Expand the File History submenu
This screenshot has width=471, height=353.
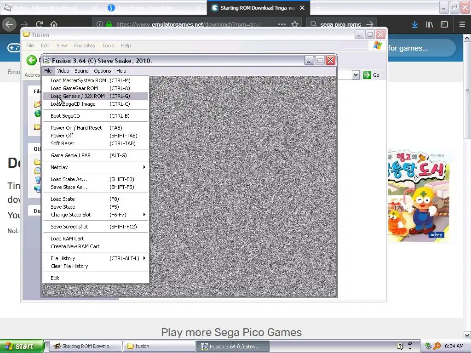click(96, 258)
